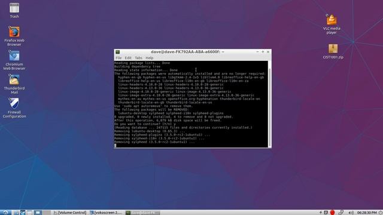This screenshot has width=383, height=215.
Task: Click the logout power icon in panel
Action: point(381,213)
